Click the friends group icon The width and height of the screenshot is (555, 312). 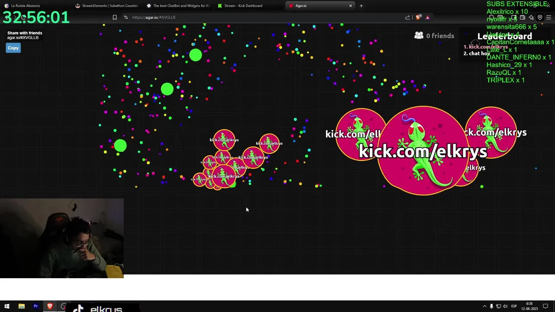pyautogui.click(x=419, y=36)
